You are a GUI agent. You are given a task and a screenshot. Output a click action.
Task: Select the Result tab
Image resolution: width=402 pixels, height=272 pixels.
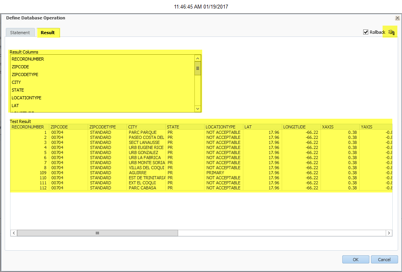pyautogui.click(x=48, y=33)
